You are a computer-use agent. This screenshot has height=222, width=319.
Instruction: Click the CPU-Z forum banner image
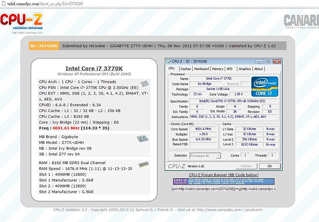pos(224,181)
